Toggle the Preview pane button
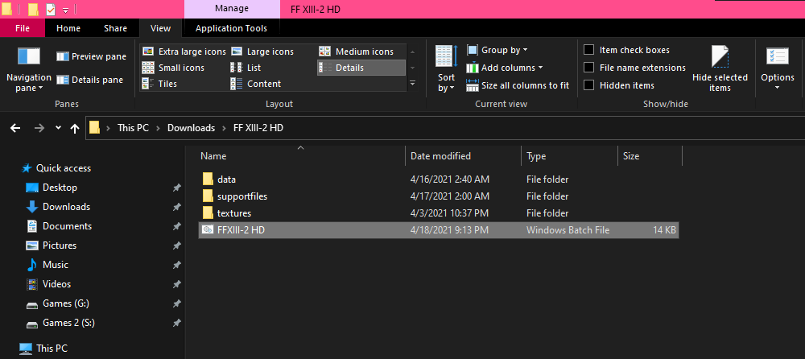Image resolution: width=805 pixels, height=359 pixels. 91,56
